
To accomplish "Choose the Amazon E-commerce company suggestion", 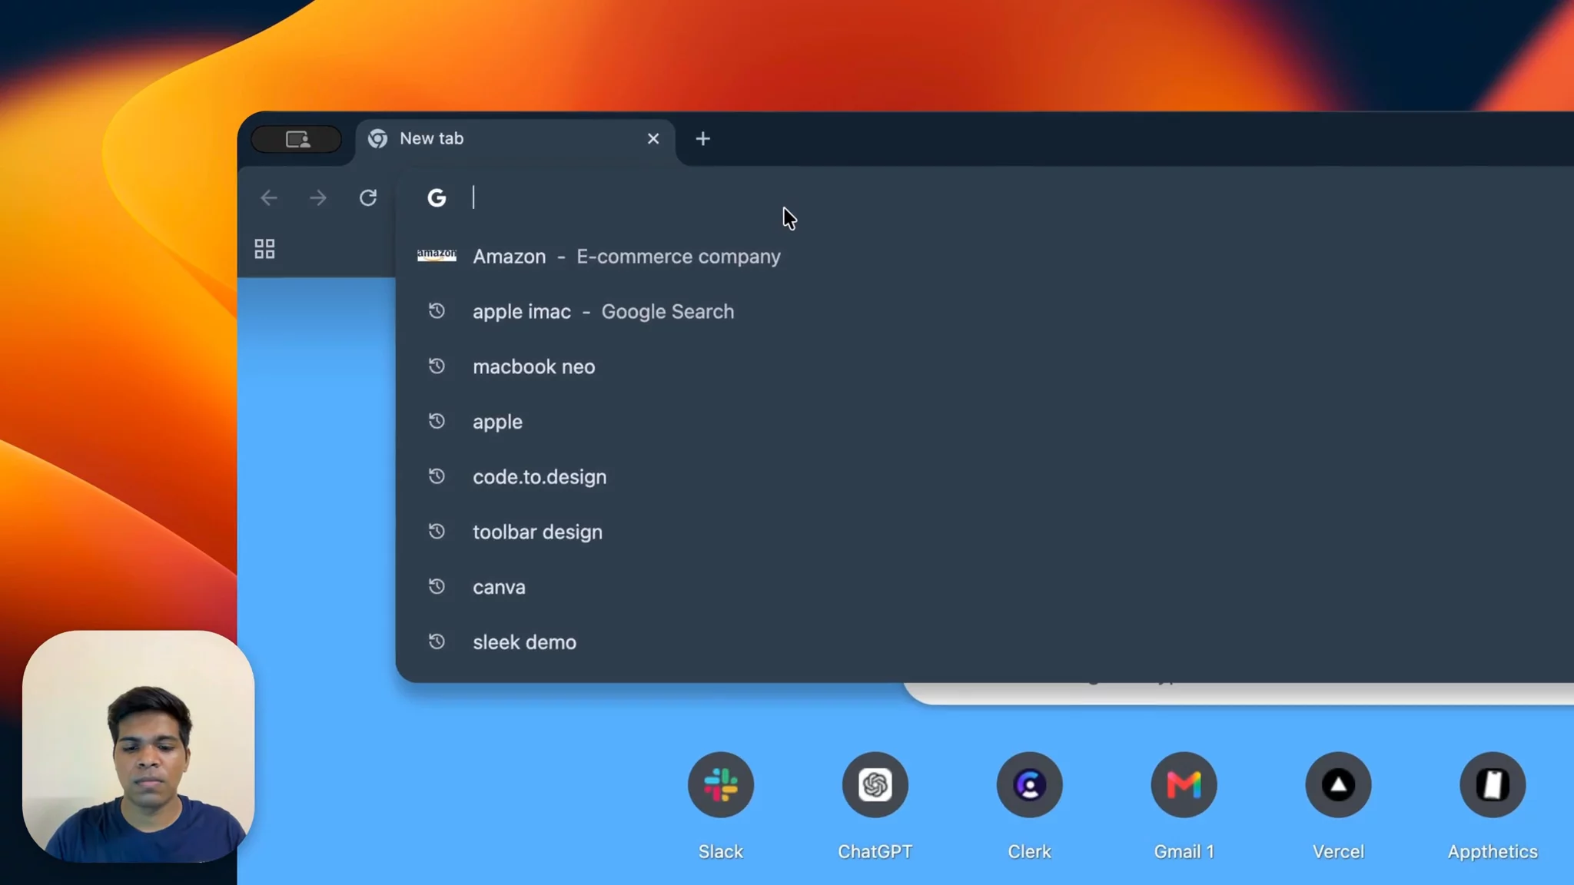I will 985,257.
